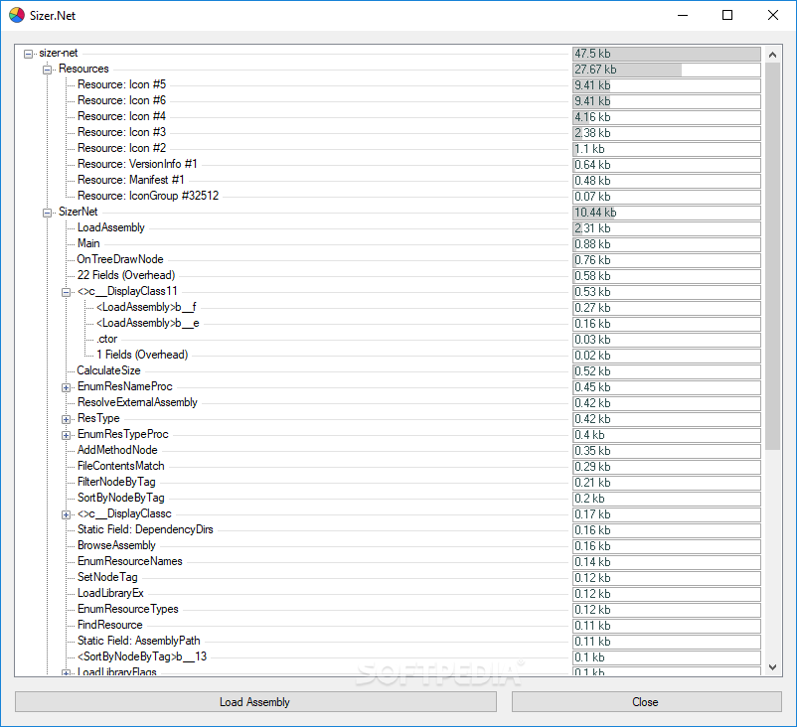Select the 1 Fields (Overhead) row
The width and height of the screenshot is (797, 727).
pyautogui.click(x=142, y=355)
